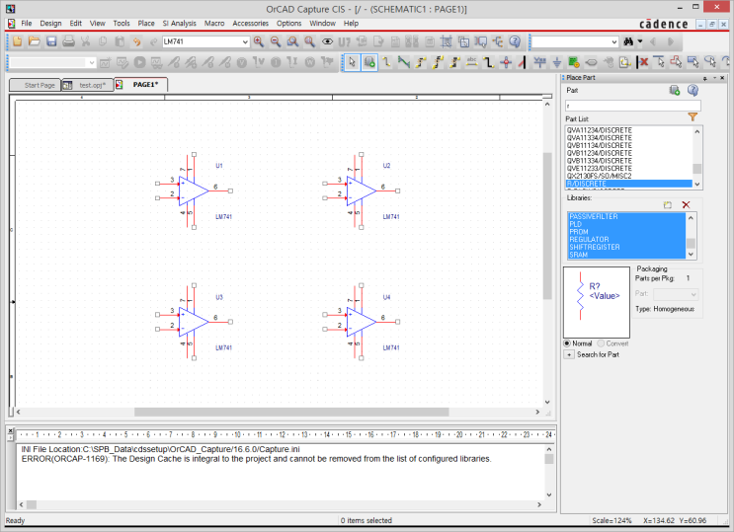The image size is (734, 532).
Task: Expand the Search for Part section
Action: tap(569, 354)
